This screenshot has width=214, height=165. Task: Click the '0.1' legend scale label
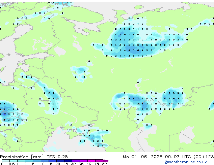click(4, 164)
